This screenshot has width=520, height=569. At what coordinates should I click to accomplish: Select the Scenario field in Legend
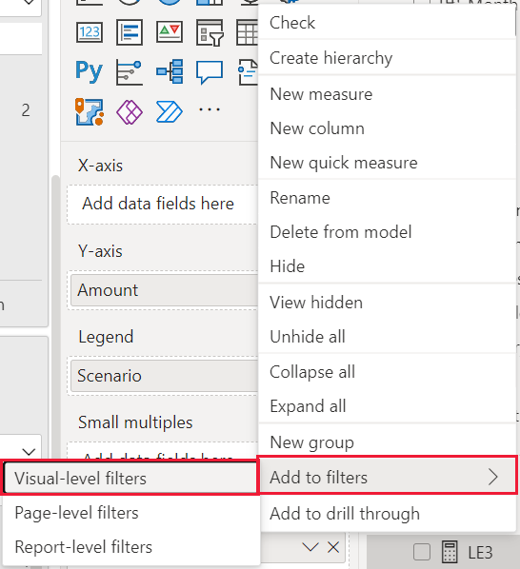click(x=165, y=376)
